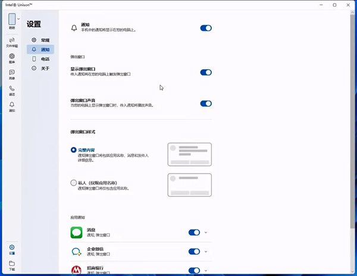Click the full-content popup preview thumbnail
The height and width of the screenshot is (276, 357).
tap(190, 154)
